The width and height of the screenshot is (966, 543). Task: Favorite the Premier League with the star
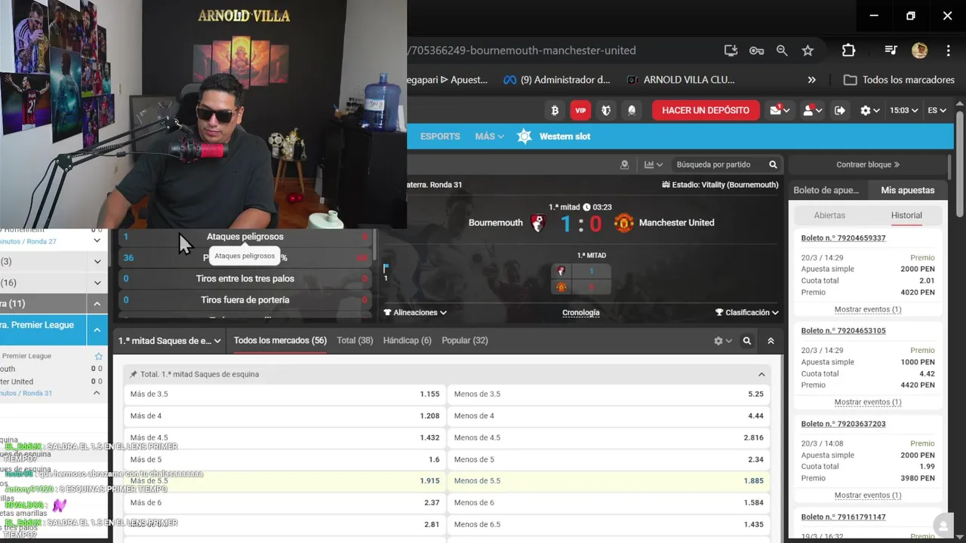pos(98,356)
